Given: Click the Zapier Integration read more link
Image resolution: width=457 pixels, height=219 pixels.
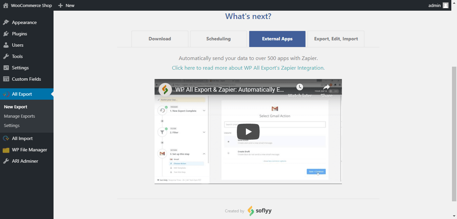Looking at the screenshot, I should point(248,68).
